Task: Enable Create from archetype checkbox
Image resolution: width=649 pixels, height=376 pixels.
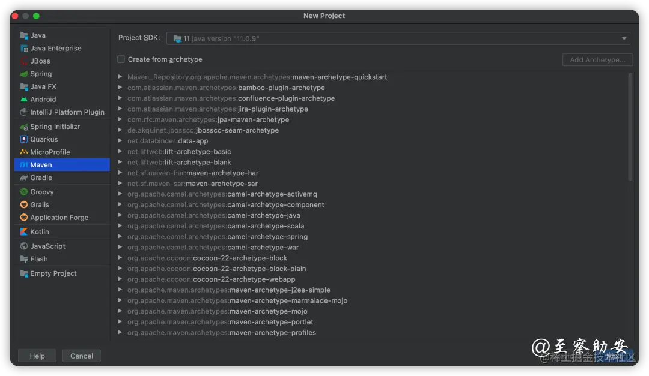Action: pyautogui.click(x=121, y=59)
